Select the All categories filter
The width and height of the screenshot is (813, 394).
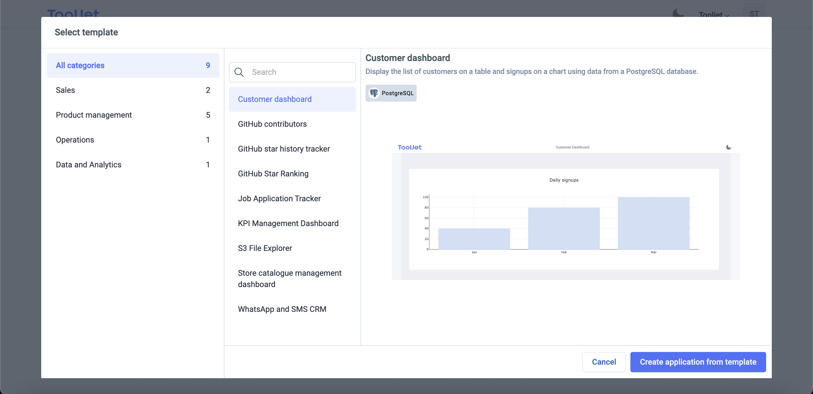[133, 65]
